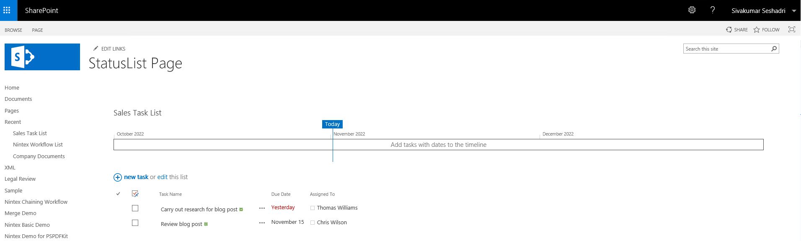
Task: Open the app launcher waffle icon
Action: (x=7, y=10)
